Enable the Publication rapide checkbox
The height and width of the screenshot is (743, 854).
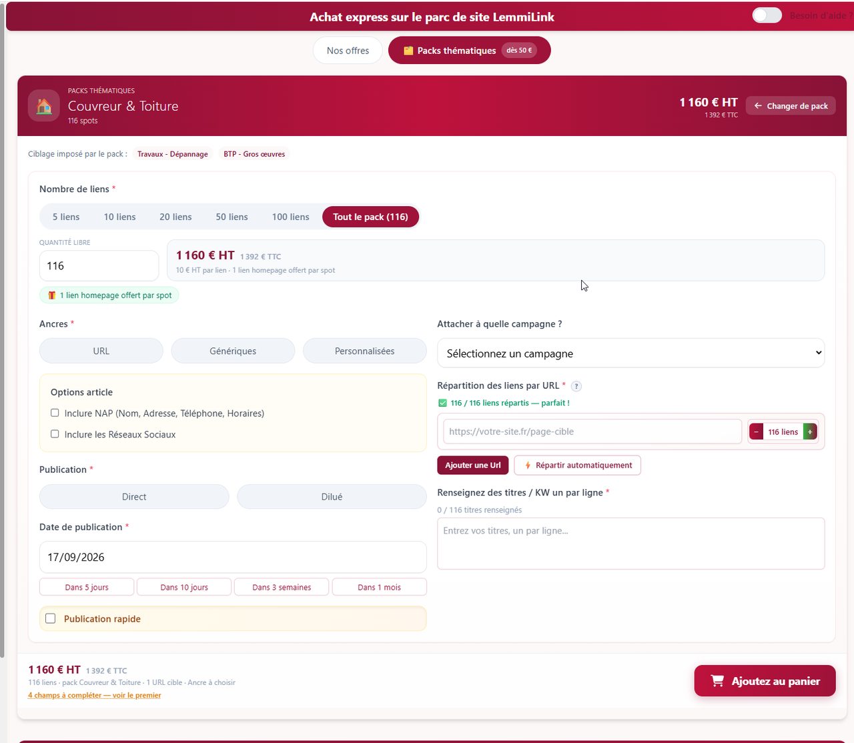[x=51, y=618]
